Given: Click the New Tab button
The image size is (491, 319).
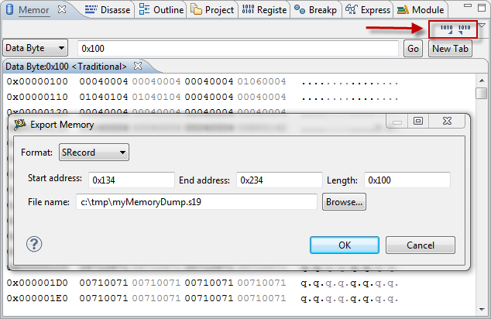Looking at the screenshot, I should point(450,48).
